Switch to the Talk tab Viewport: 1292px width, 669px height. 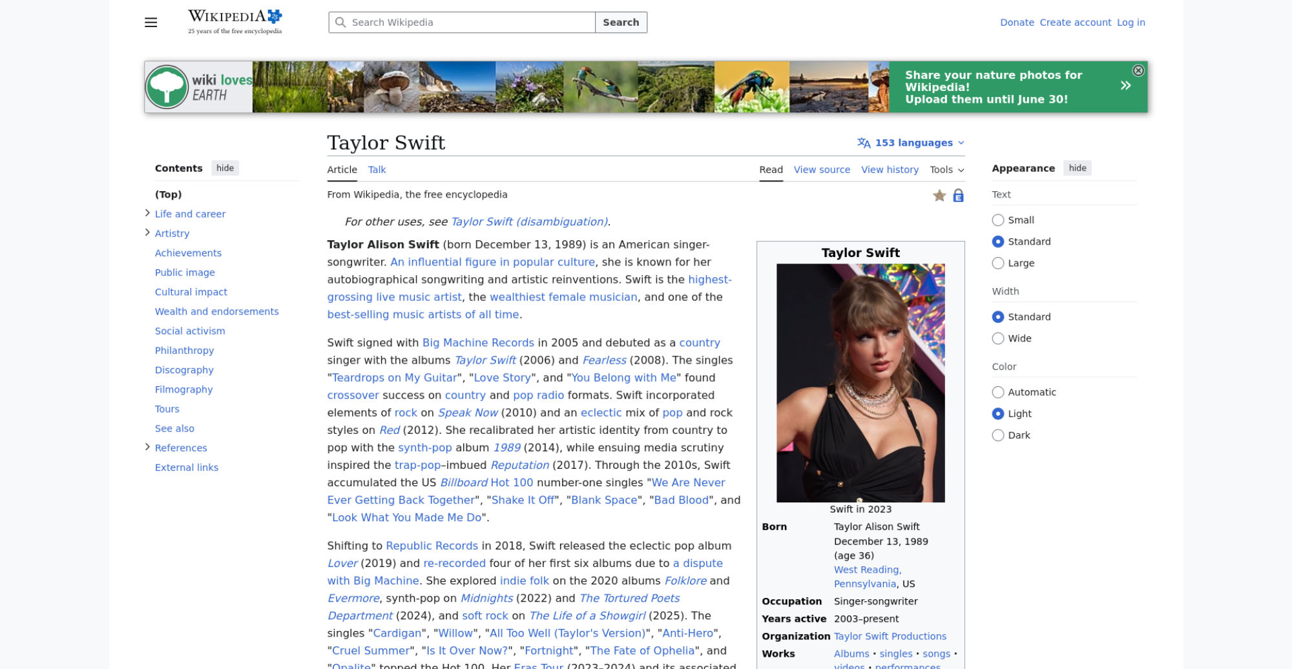click(x=377, y=170)
